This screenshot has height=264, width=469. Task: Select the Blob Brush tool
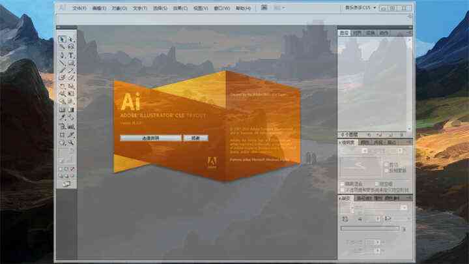click(x=62, y=78)
